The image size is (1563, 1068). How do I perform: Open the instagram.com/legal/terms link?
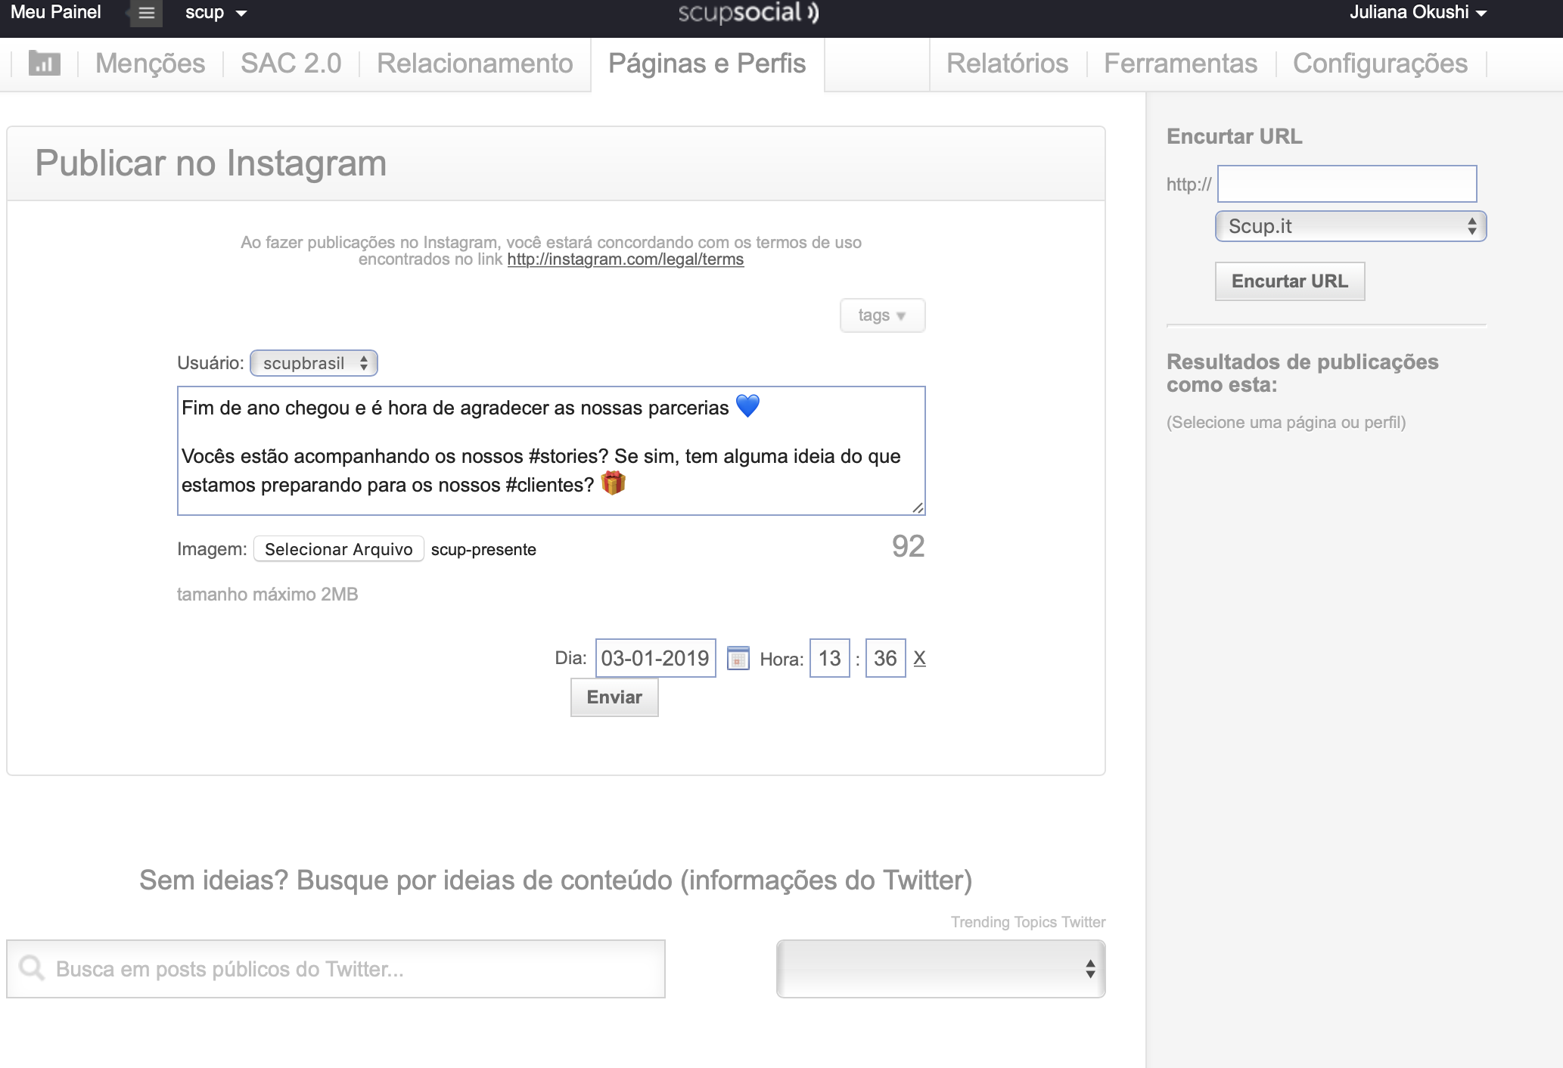[625, 259]
